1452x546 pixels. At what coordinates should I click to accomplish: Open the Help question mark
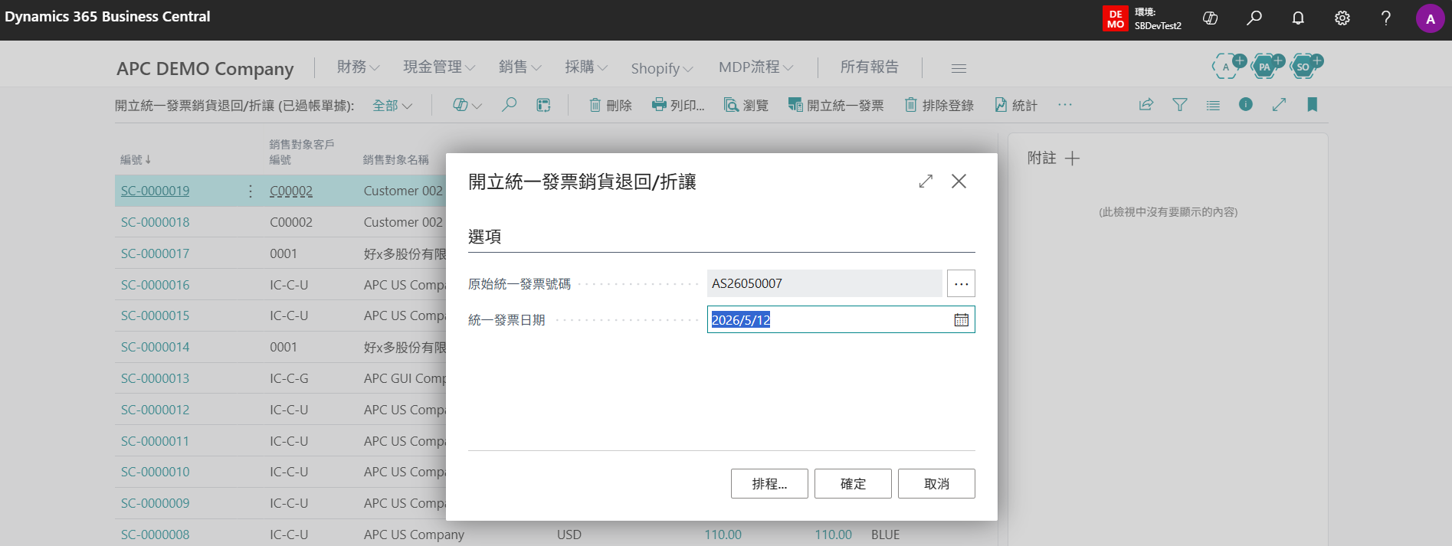[x=1386, y=18]
